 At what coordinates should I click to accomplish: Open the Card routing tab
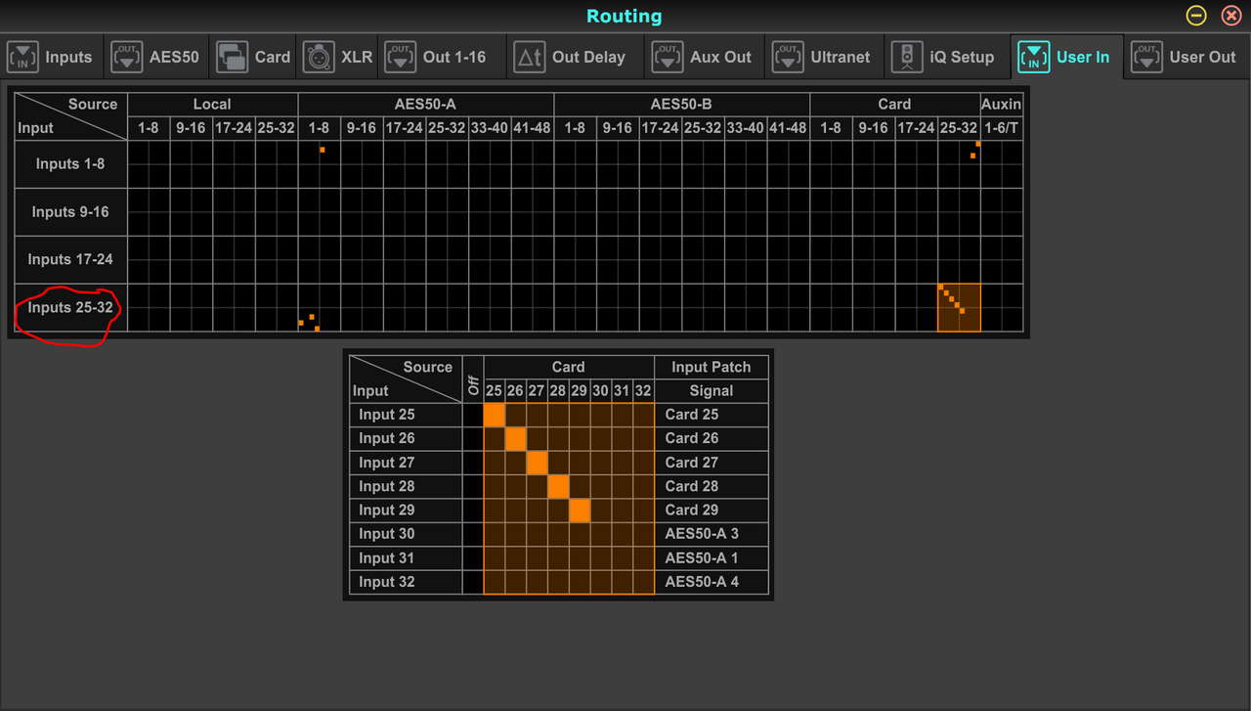[x=253, y=57]
